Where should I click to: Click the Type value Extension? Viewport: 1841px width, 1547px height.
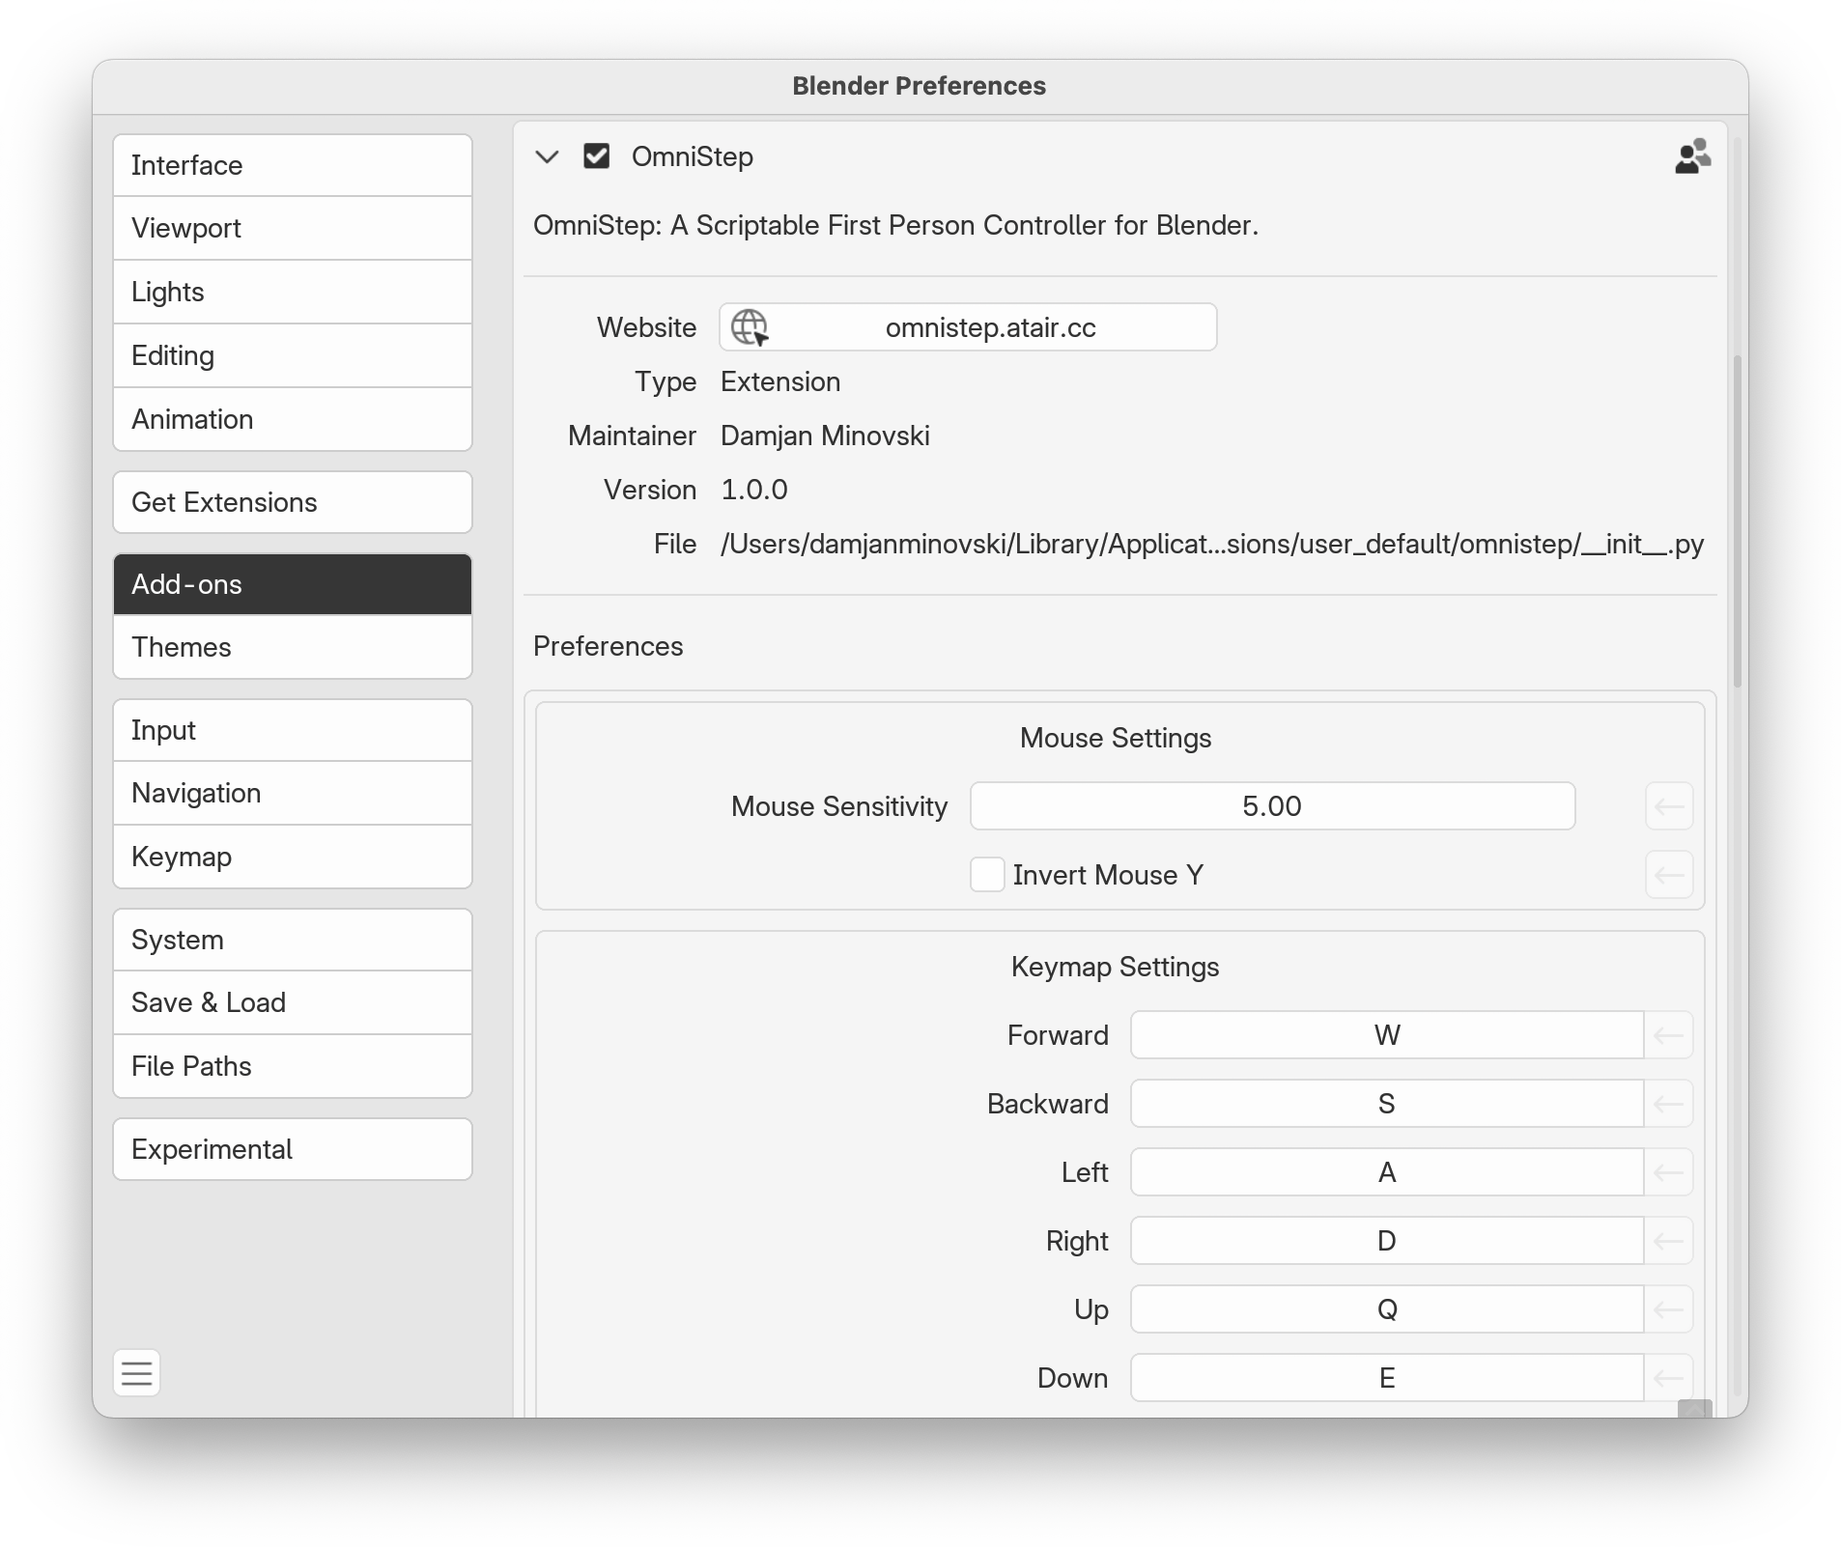[780, 381]
